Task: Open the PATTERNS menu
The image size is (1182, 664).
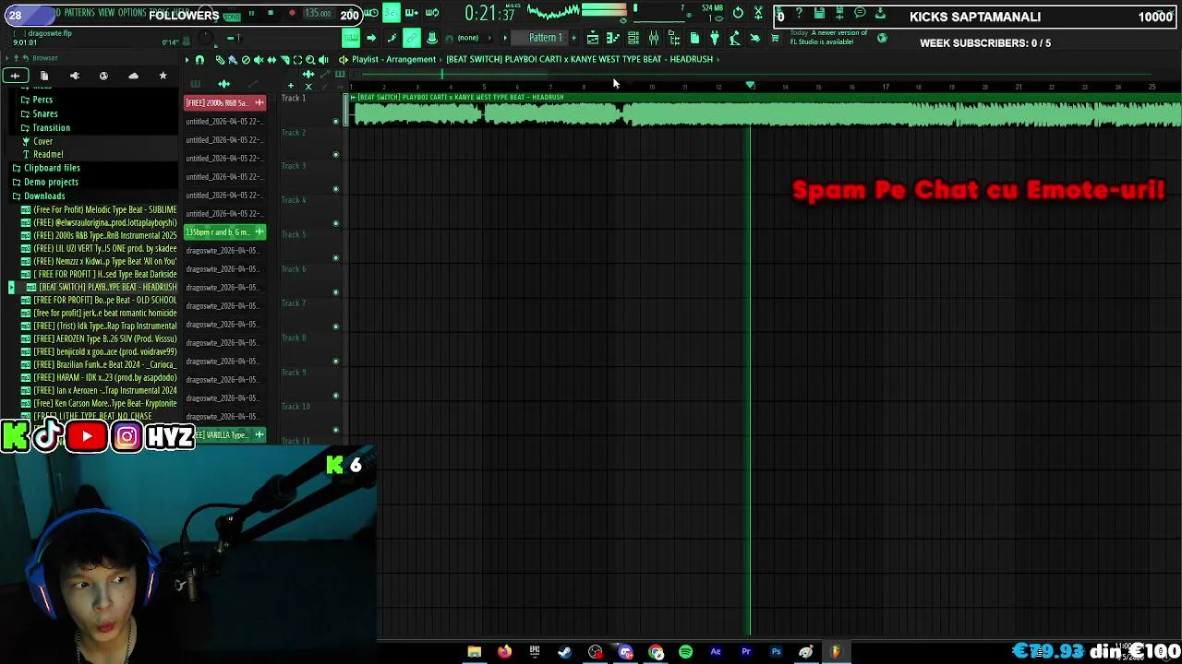Action: pos(79,13)
